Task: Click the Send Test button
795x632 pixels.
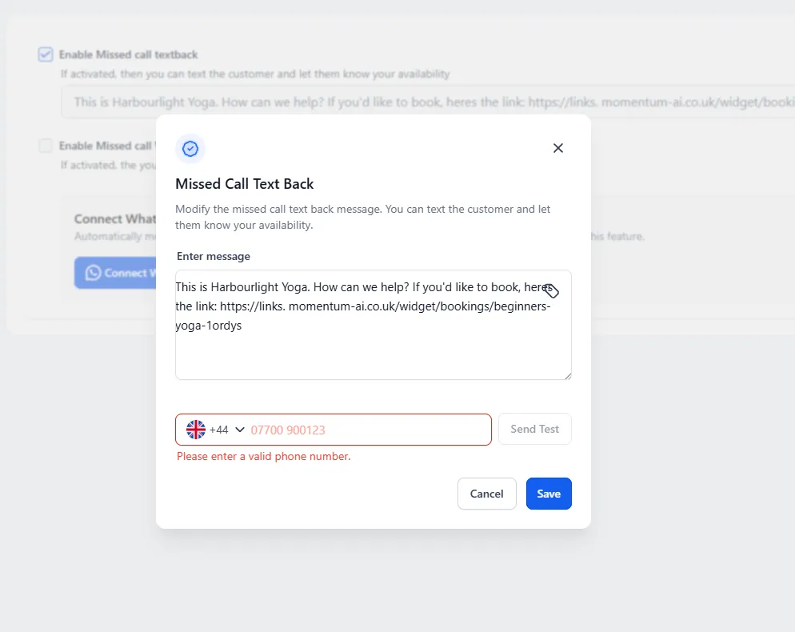Action: click(x=535, y=429)
